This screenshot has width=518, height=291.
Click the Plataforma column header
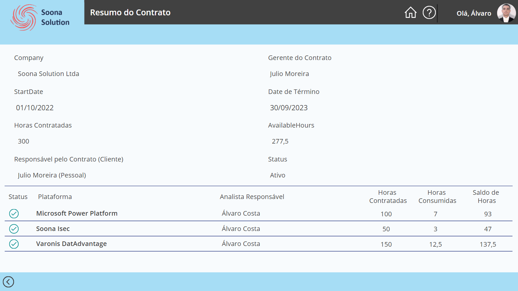coord(55,197)
